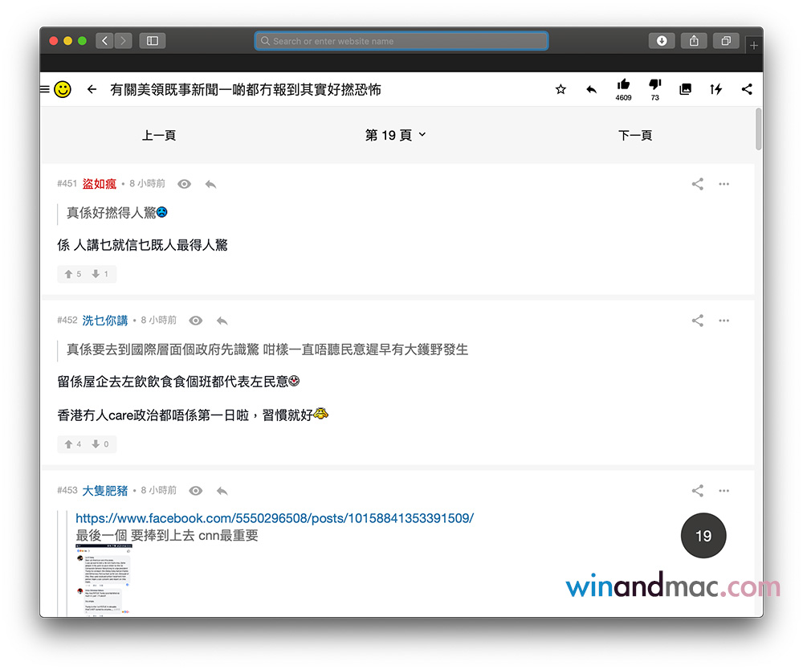803x670 pixels.
Task: Click the reply arrow on post #451
Action: click(x=210, y=184)
